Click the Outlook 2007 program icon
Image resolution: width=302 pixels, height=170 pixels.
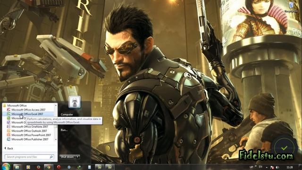click(x=8, y=131)
